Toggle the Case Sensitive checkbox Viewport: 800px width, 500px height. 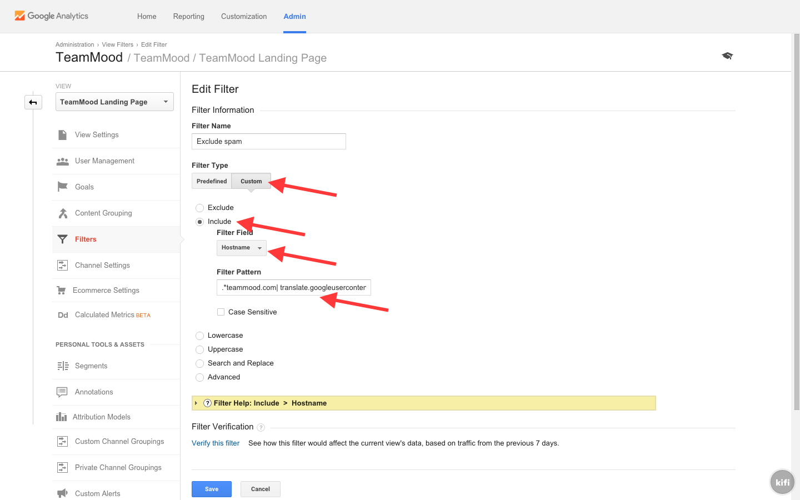221,312
